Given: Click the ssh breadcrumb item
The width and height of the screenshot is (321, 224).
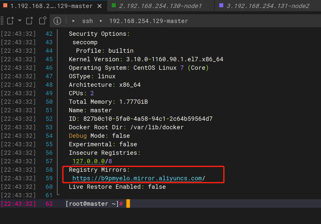Looking at the screenshot, I should pyautogui.click(x=87, y=21).
